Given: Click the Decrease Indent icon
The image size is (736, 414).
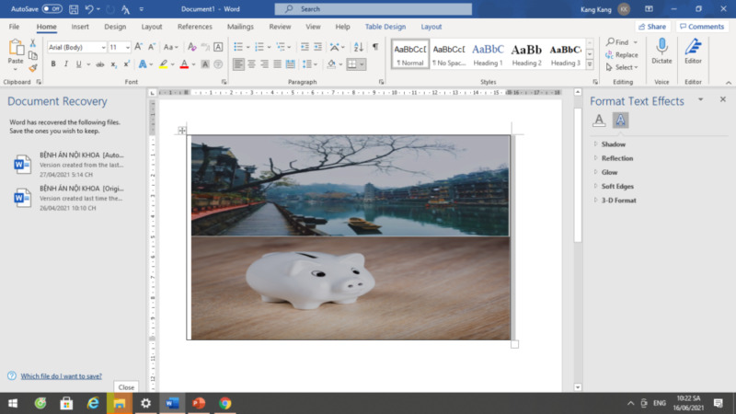Looking at the screenshot, I should pos(305,47).
